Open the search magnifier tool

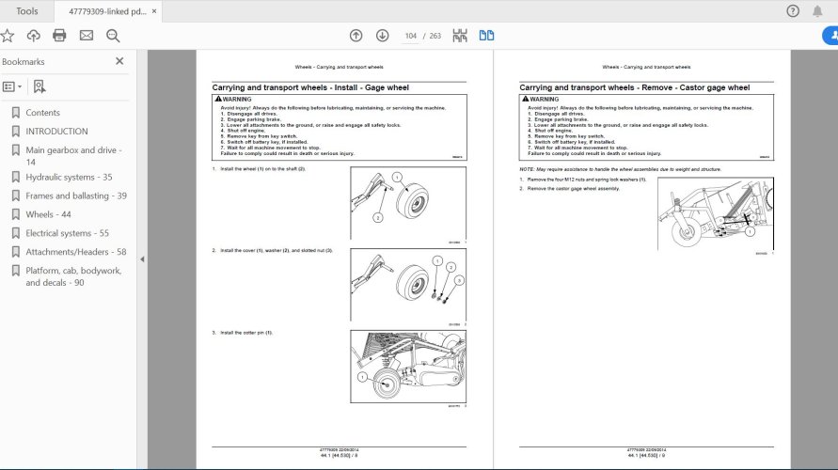tap(113, 36)
